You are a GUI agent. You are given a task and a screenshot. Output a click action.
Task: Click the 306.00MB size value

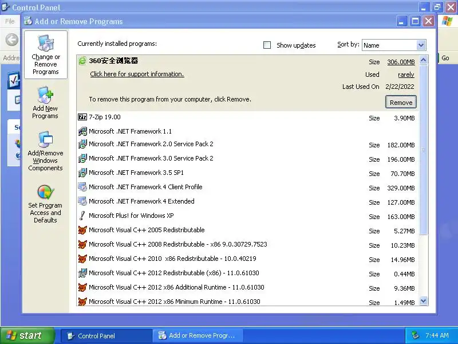(x=401, y=62)
